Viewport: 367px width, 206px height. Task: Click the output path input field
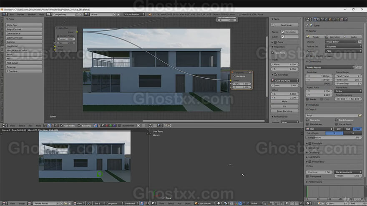[x=332, y=115]
